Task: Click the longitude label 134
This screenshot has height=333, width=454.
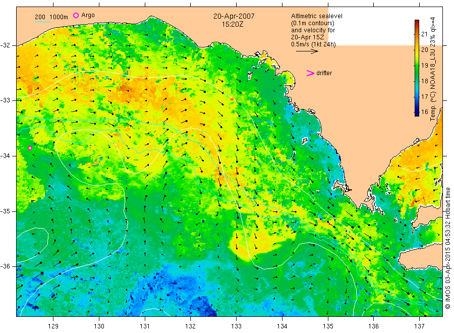Action: [x=282, y=326]
